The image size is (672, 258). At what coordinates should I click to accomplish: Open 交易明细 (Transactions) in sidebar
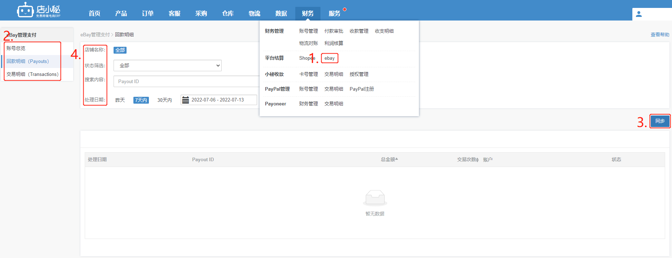pos(32,74)
